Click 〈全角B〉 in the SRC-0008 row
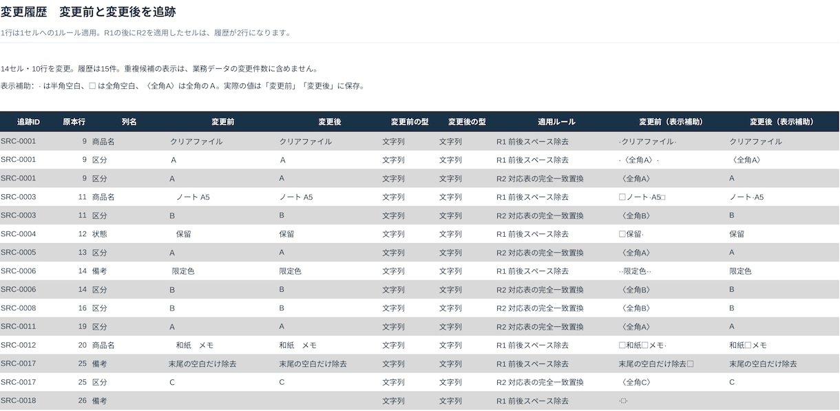The height and width of the screenshot is (411, 840). (x=634, y=308)
